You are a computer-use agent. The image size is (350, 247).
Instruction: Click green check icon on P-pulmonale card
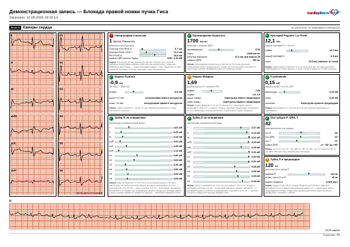(x=267, y=77)
